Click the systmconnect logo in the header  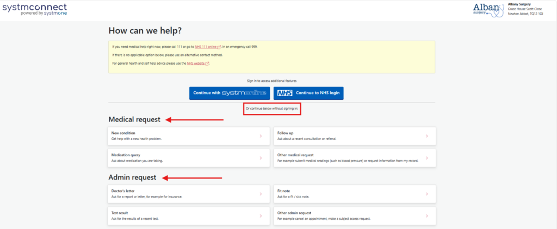click(x=34, y=10)
